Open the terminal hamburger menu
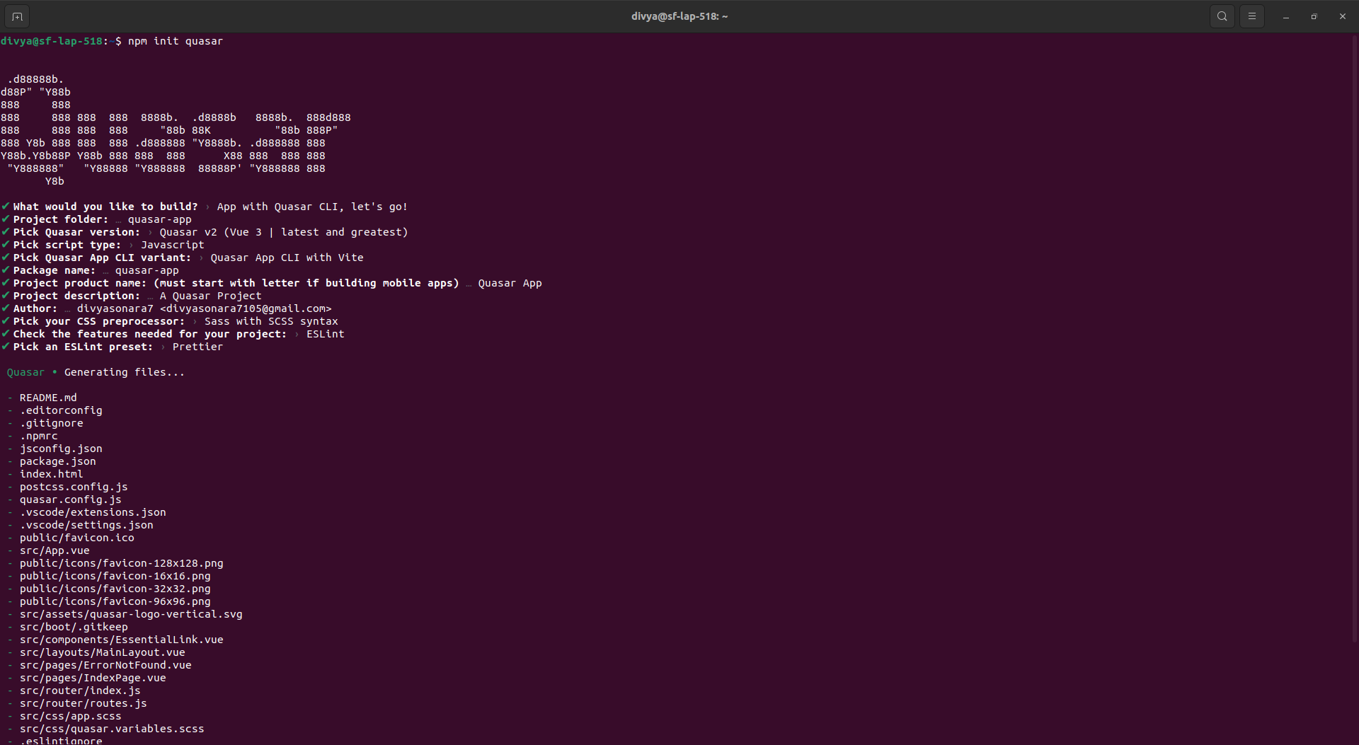 pyautogui.click(x=1251, y=16)
